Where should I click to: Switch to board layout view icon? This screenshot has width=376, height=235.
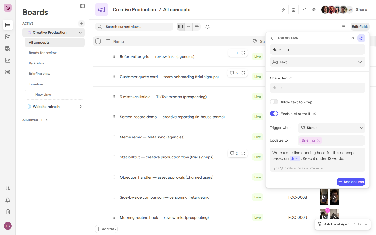189,27
